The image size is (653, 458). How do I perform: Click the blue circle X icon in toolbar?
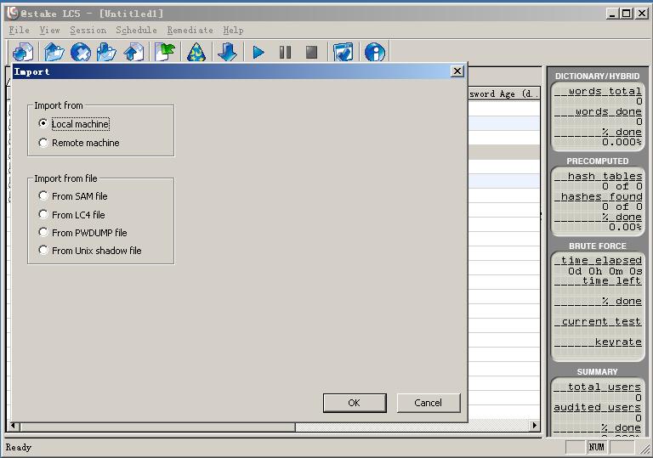[x=81, y=53]
